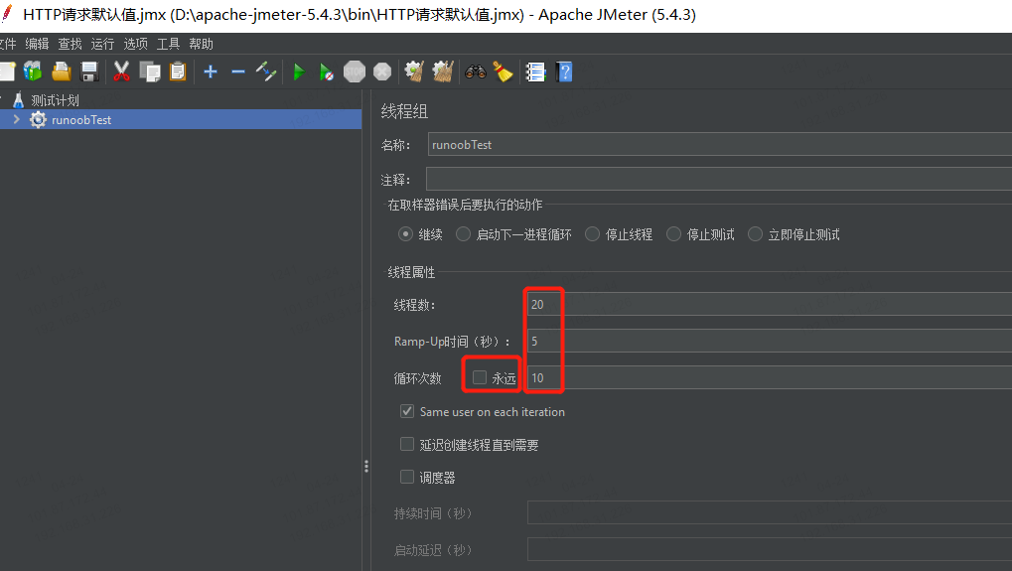This screenshot has width=1012, height=571.
Task: Click the Clear gear-broom icon
Action: (x=414, y=71)
